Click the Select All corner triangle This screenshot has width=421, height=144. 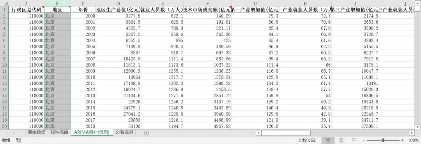click(x=4, y=3)
